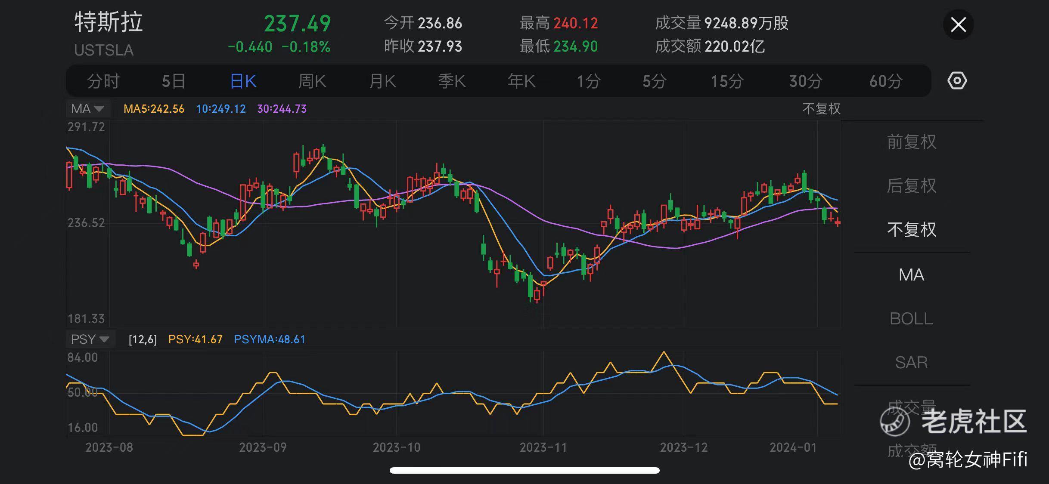Switch to the 分时 tab

coord(103,81)
